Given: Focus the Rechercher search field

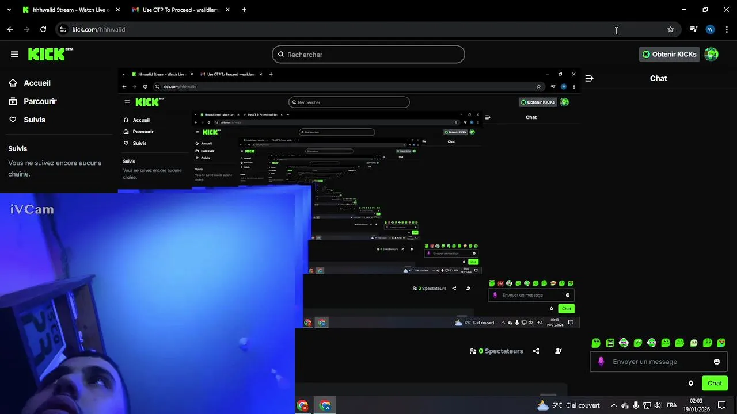Looking at the screenshot, I should 368,55.
